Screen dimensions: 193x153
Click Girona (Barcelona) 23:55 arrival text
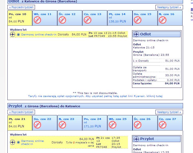(x=151, y=55)
